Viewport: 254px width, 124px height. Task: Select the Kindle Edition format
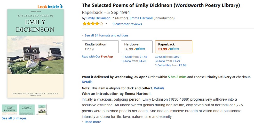100,46
